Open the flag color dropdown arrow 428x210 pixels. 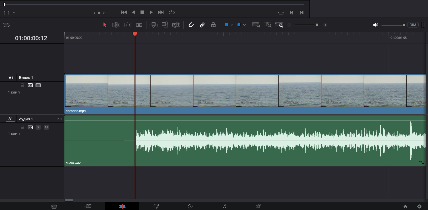tap(232, 25)
